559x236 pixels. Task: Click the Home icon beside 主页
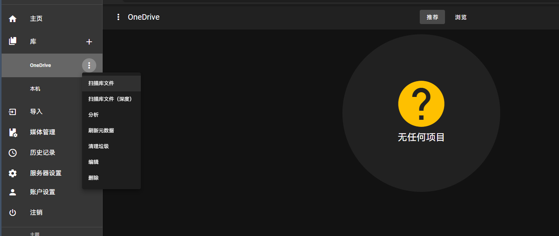click(x=13, y=19)
